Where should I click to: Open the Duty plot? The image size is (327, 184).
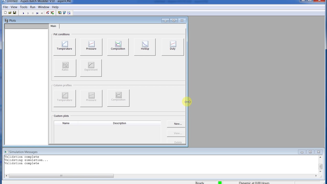pos(173,47)
